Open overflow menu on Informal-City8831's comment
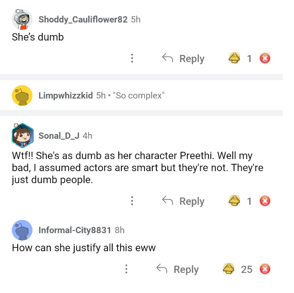The image size is (294, 293). (x=127, y=269)
